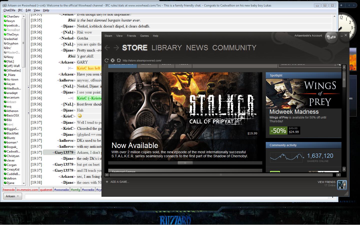Click the Steam Beta badge
The image size is (360, 225).
(x=331, y=37)
